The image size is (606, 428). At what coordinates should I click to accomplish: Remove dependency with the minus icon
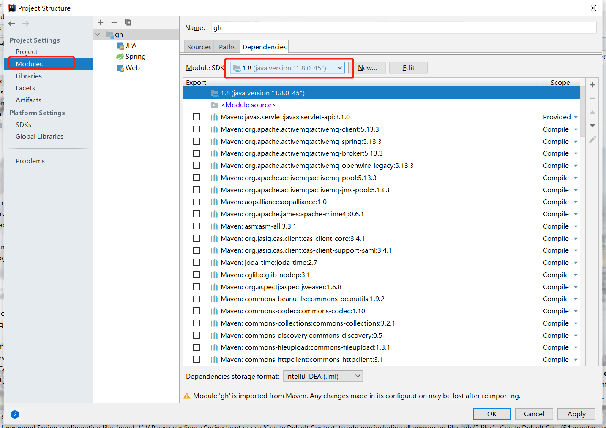[592, 98]
